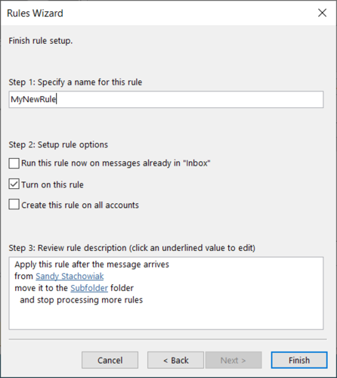Image resolution: width=337 pixels, height=378 pixels.
Task: Close the Rules Wizard dialog
Action: 322,13
